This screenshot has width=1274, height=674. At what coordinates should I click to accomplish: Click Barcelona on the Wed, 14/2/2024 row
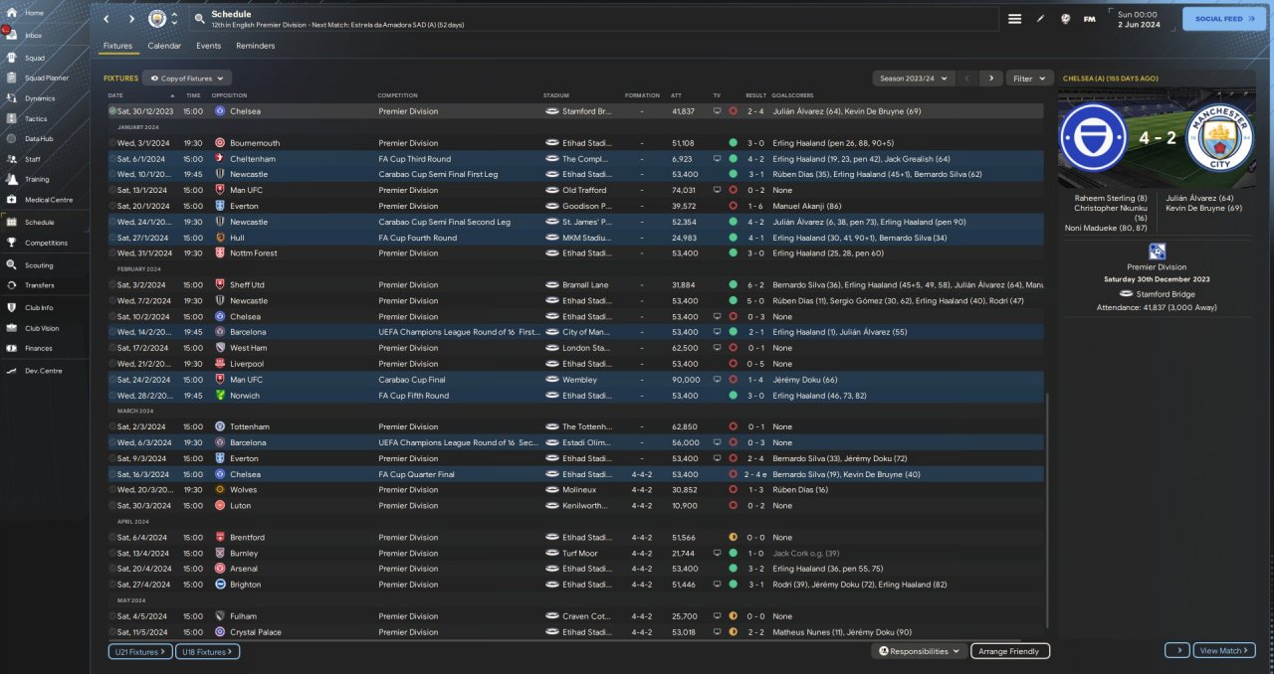coord(248,332)
